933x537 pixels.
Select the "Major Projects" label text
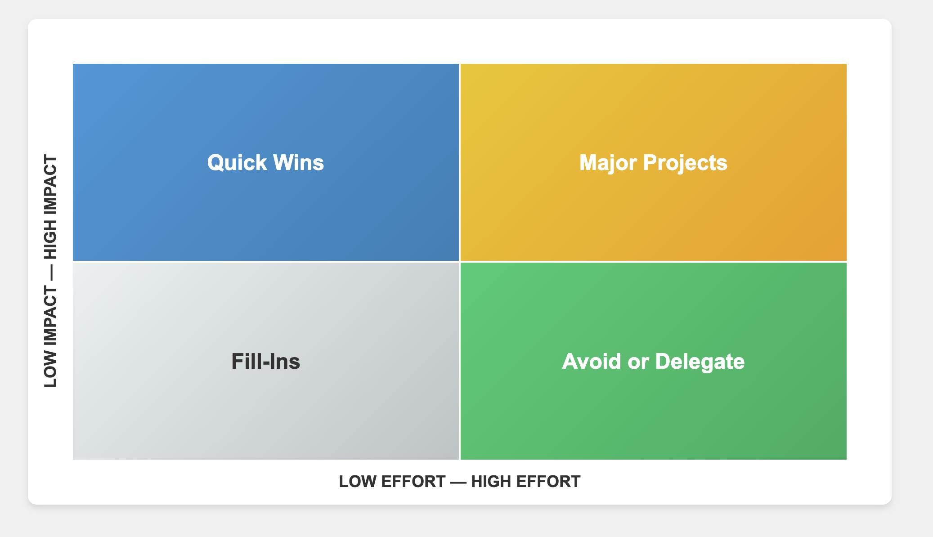(x=653, y=163)
